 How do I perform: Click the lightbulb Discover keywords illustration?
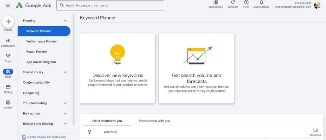pyautogui.click(x=117, y=54)
